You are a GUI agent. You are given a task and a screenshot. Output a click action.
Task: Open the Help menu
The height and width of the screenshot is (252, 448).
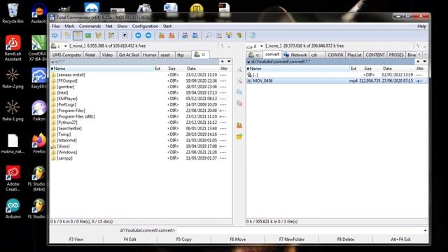(x=421, y=26)
